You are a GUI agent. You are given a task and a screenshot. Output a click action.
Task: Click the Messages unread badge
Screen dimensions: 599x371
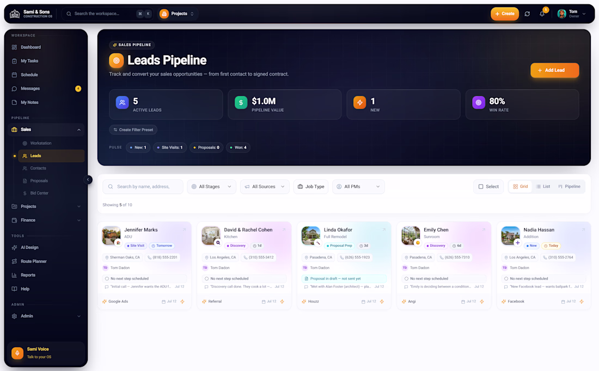coord(78,89)
